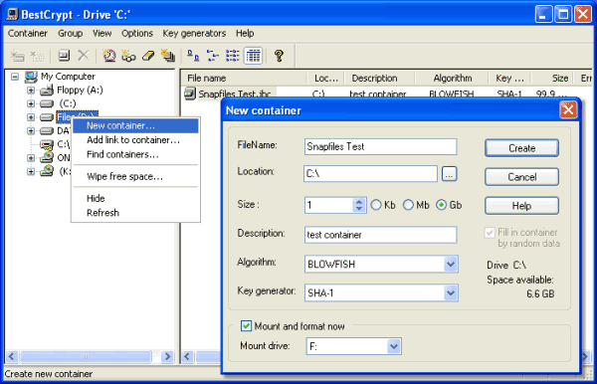Click the eraser wipe toolbar icon
Viewport: 597px width, 384px height.
point(148,56)
